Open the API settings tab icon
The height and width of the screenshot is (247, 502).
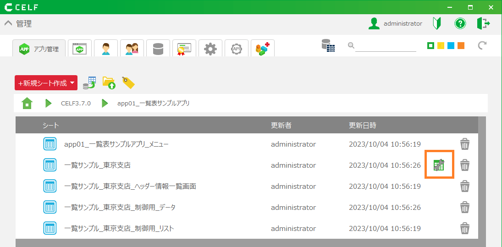(237, 49)
